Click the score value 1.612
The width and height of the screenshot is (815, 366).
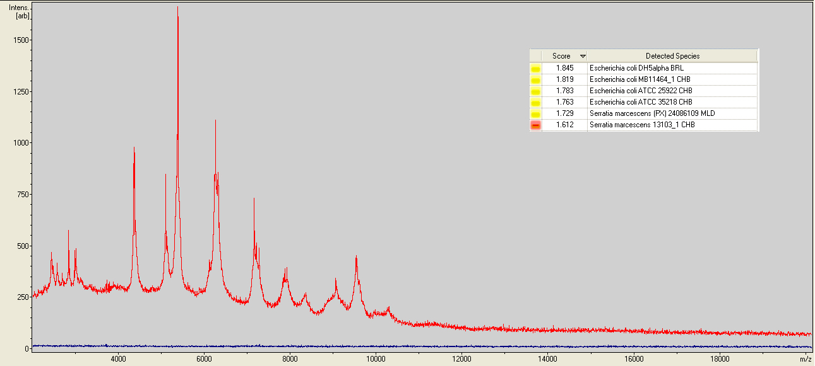pyautogui.click(x=565, y=125)
